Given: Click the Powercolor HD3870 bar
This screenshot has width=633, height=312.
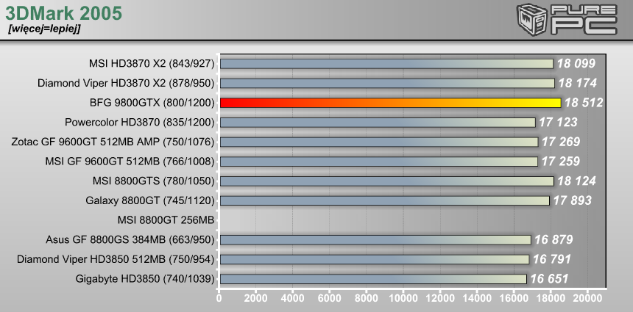Looking at the screenshot, I should tap(378, 123).
